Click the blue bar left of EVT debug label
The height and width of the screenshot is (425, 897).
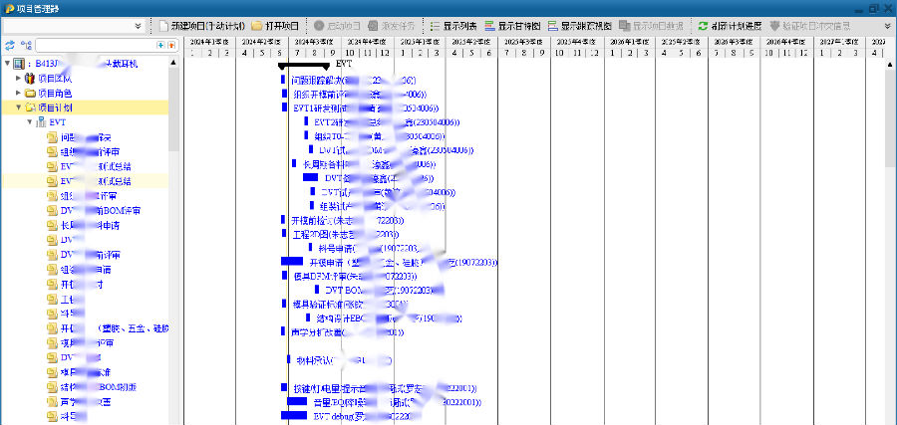[x=294, y=415]
